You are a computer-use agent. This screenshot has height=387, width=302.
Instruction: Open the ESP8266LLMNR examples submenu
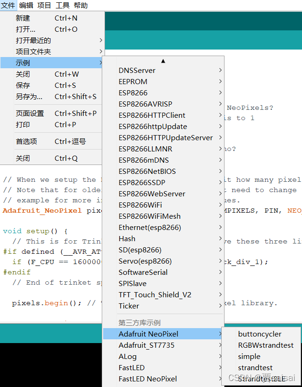tap(163, 149)
